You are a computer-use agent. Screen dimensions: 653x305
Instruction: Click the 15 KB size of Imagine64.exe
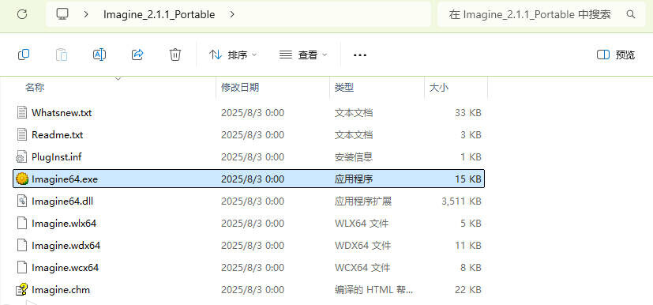468,179
